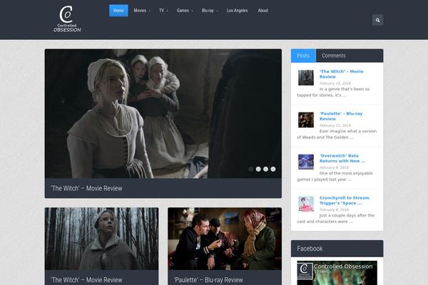
Task: Open slider caption 'The Witch' – Movie Review
Action: tap(86, 188)
